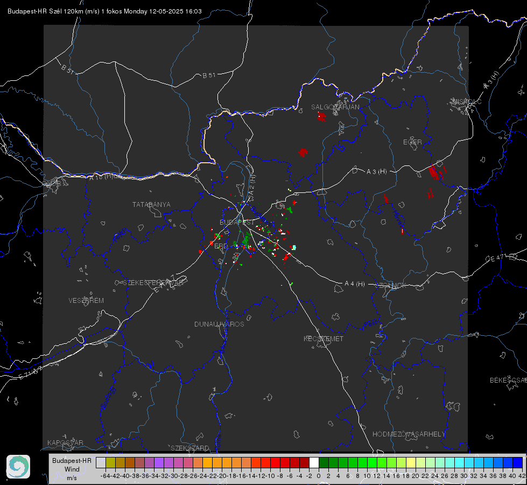Select the purple swatch above -34
Viewport: 527px width, 485px height.
pos(159,462)
